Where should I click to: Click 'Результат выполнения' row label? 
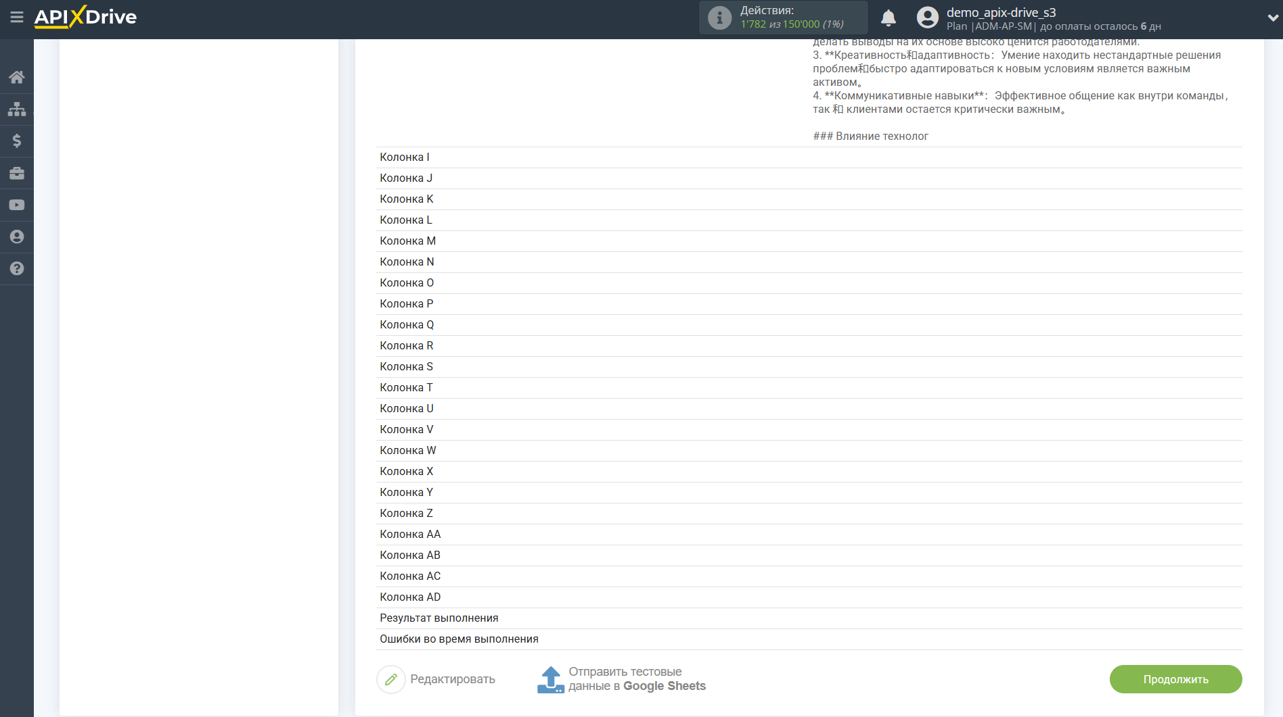pyautogui.click(x=439, y=618)
